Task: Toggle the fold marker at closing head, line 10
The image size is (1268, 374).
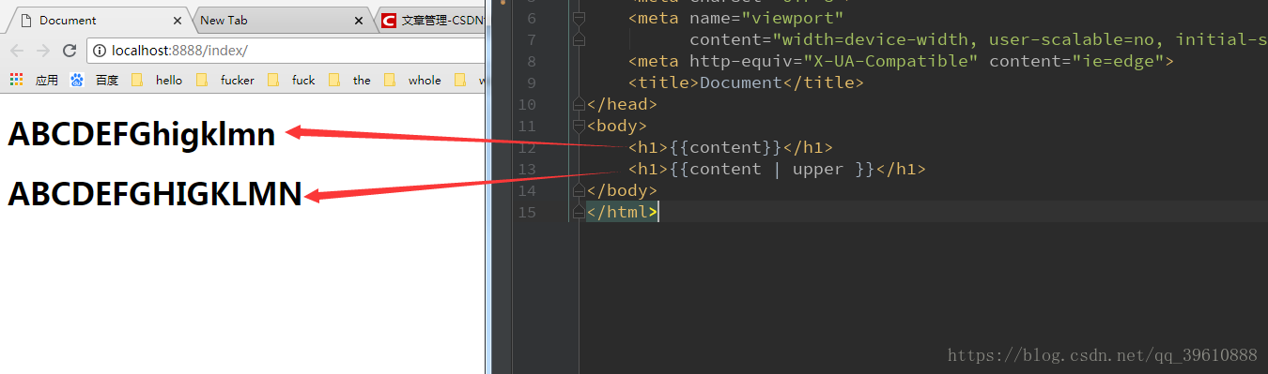Action: click(x=580, y=104)
